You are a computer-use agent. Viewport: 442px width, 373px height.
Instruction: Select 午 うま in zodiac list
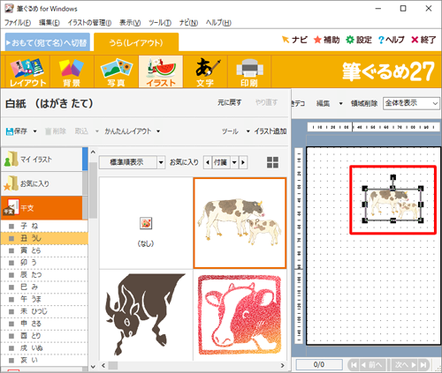pos(44,299)
